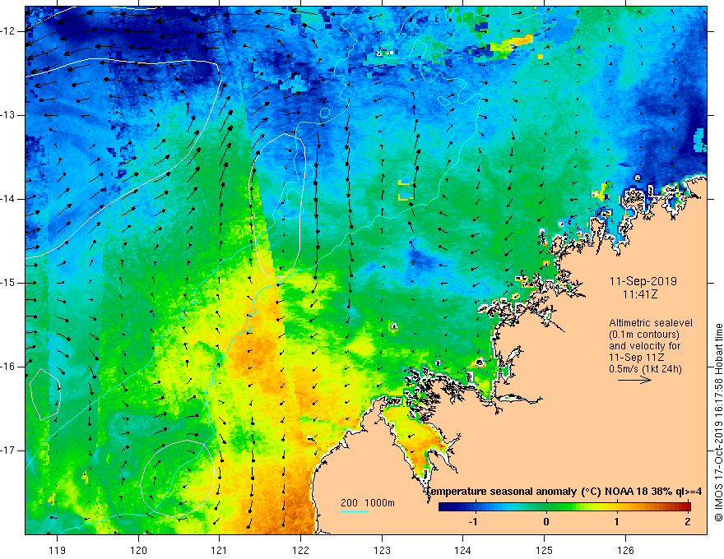Image resolution: width=724 pixels, height=559 pixels.
Task: Click the "11:41Z" time label
Action: click(x=639, y=293)
